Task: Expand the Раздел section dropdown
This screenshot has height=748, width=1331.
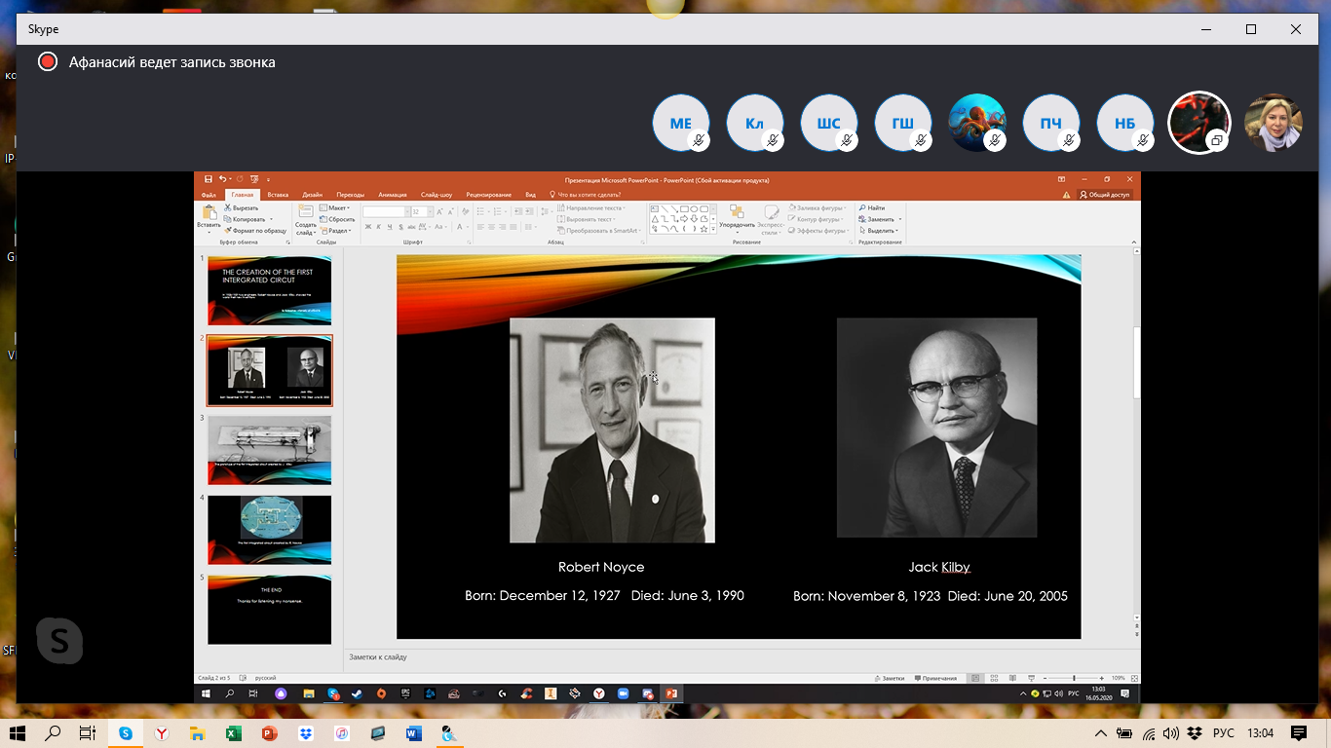Action: tap(337, 231)
